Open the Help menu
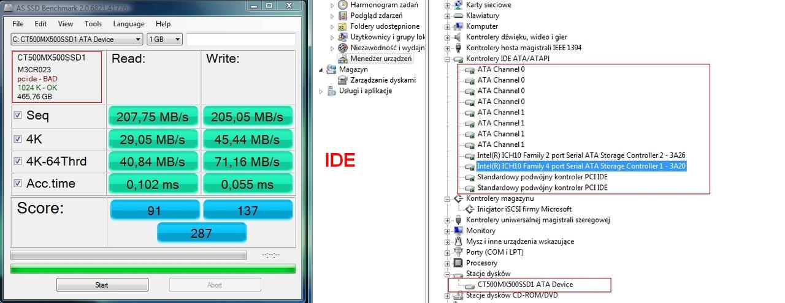785x303 pixels. [163, 24]
